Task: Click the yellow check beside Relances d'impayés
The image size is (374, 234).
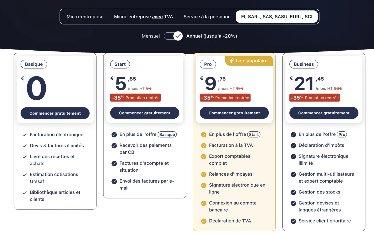Action: click(x=204, y=174)
